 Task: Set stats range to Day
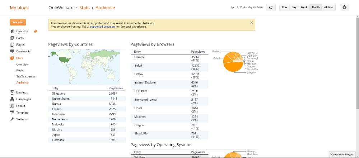[294, 7]
